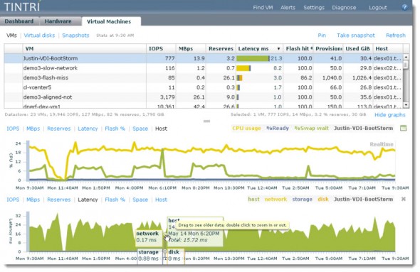This screenshot has height=272, width=420.
Task: Toggle the network latency legend
Action: tap(275, 199)
